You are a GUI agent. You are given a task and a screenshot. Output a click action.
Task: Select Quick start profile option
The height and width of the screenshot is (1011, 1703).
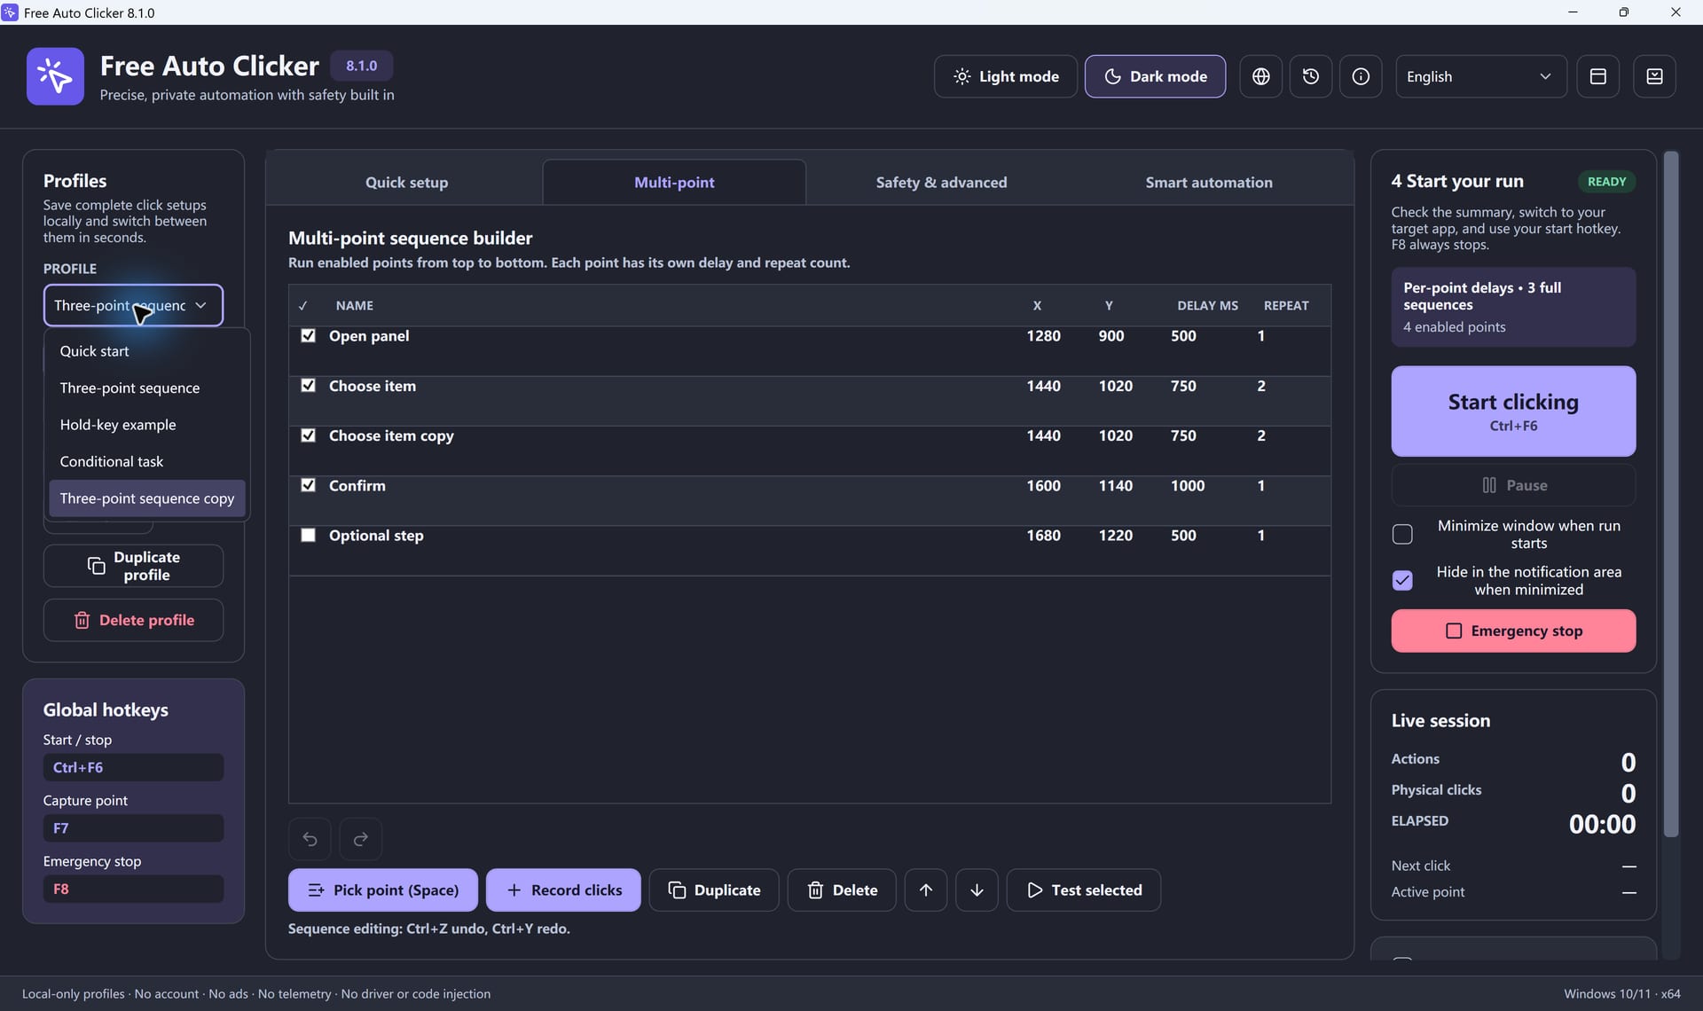(x=147, y=351)
